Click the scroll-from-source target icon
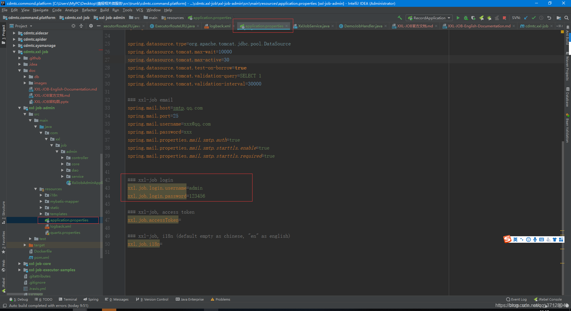The image size is (571, 311). point(73,26)
